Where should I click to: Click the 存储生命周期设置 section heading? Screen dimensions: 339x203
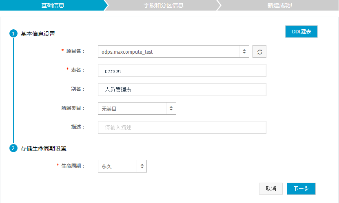pos(44,148)
